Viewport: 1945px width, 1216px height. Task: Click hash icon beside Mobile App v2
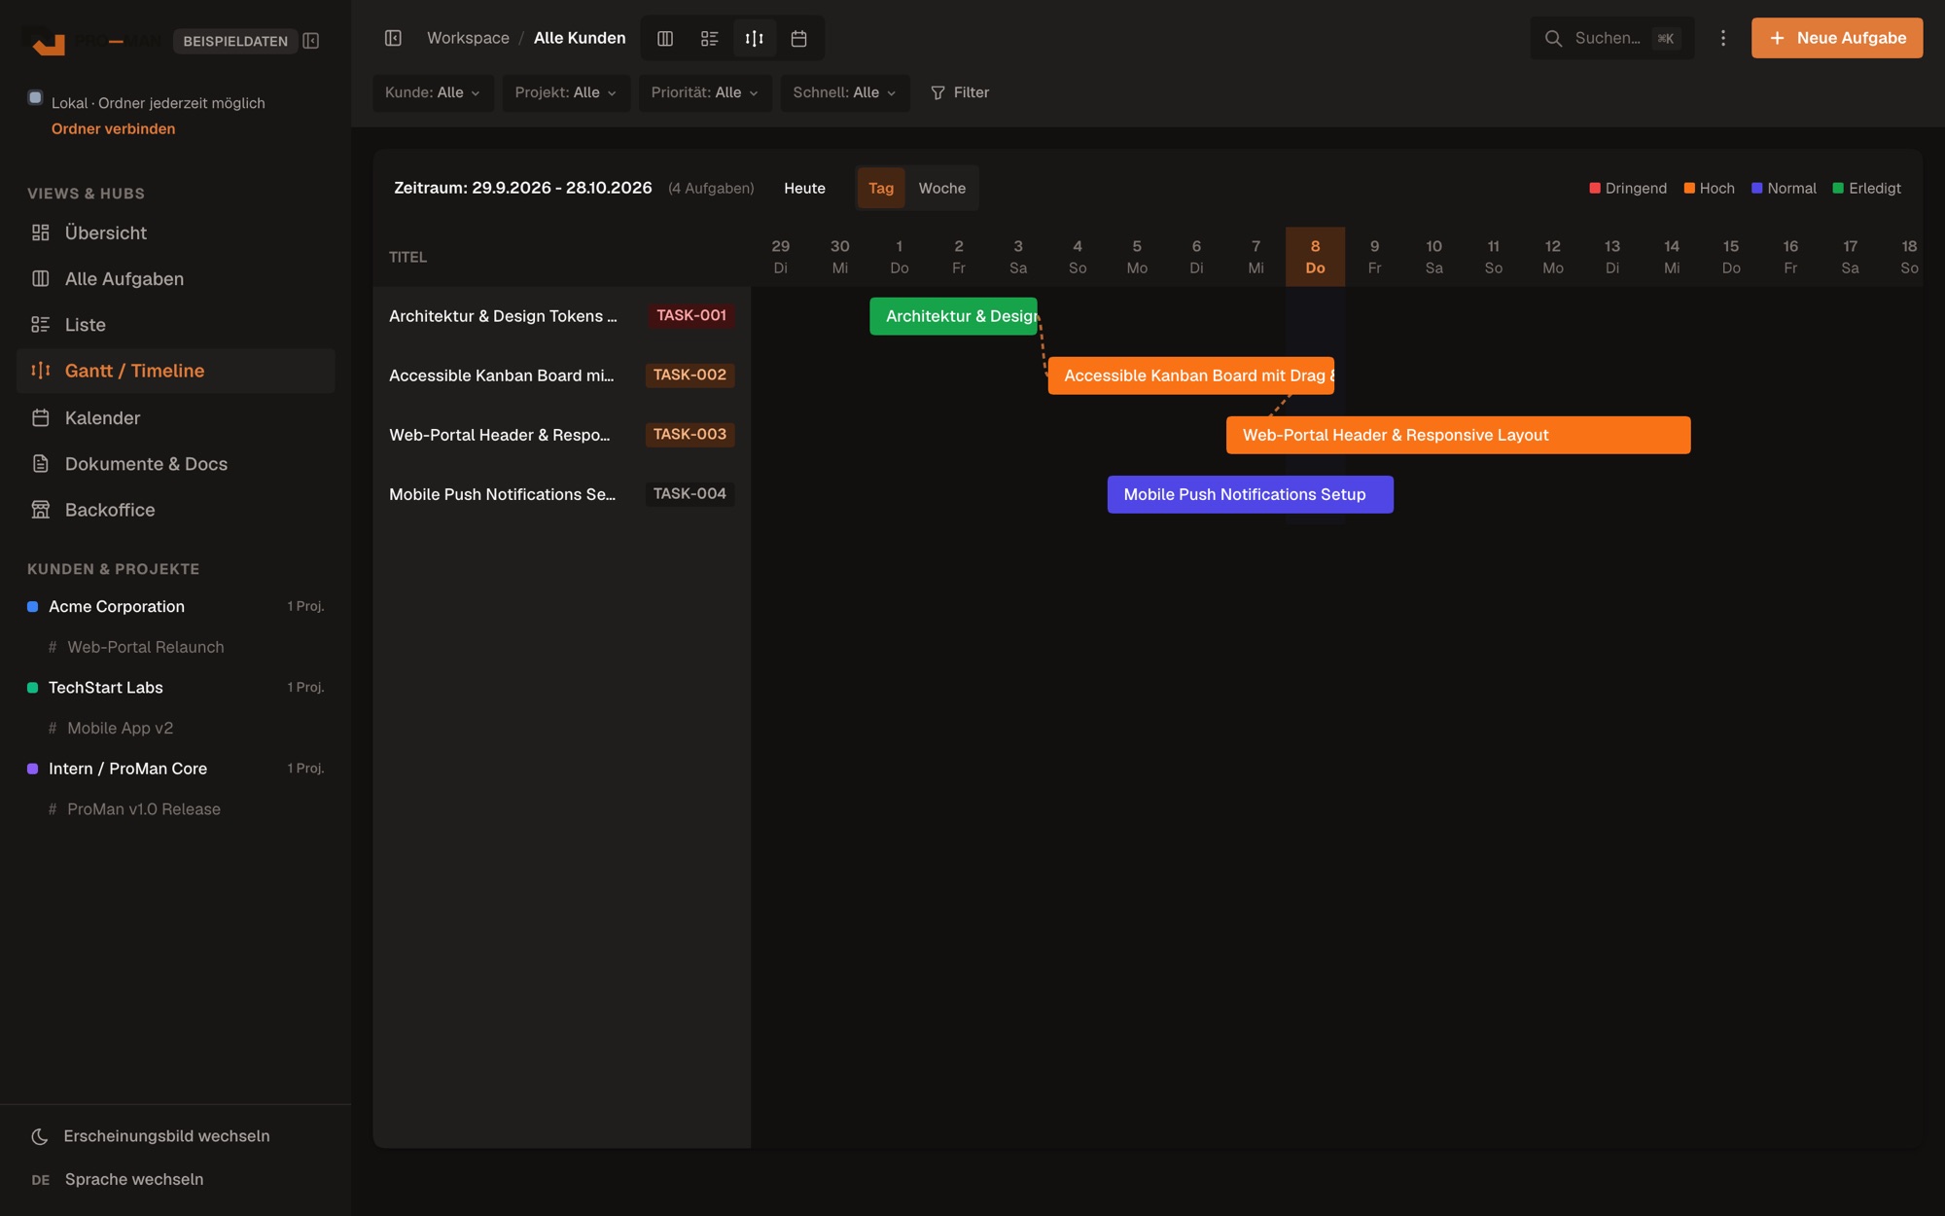[x=53, y=729]
